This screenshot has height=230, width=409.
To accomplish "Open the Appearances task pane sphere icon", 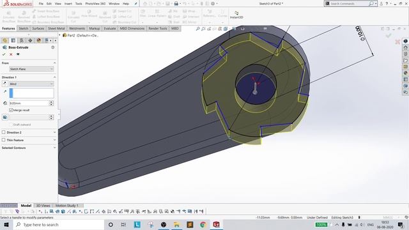I will tap(405, 73).
